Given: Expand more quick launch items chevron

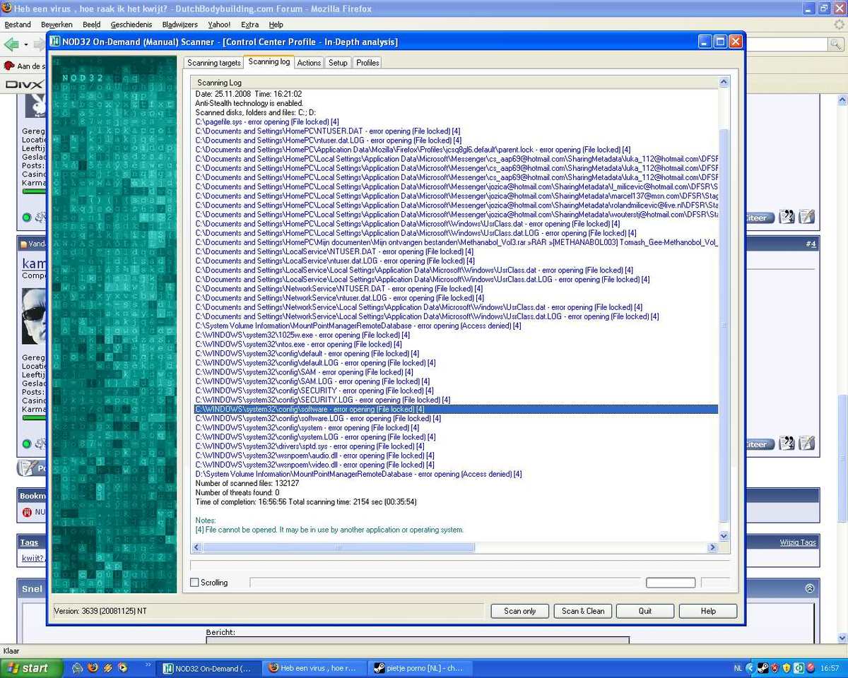Looking at the screenshot, I should pos(148,665).
